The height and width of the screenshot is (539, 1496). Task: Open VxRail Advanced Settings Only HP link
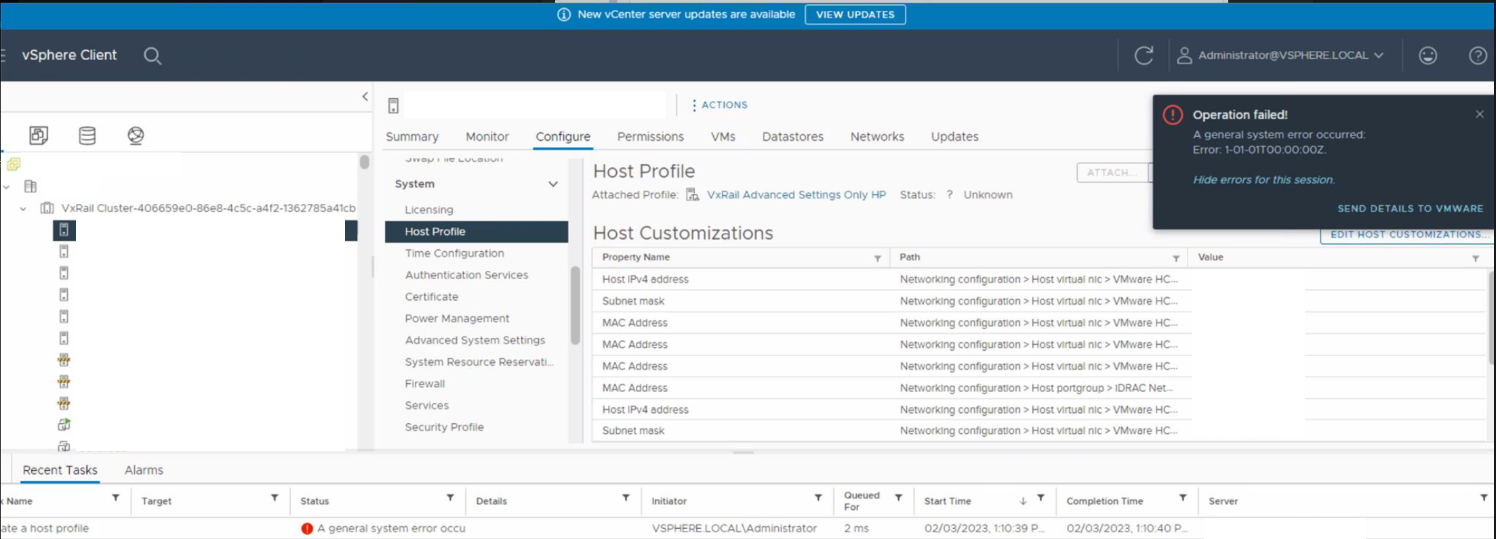[x=796, y=195]
